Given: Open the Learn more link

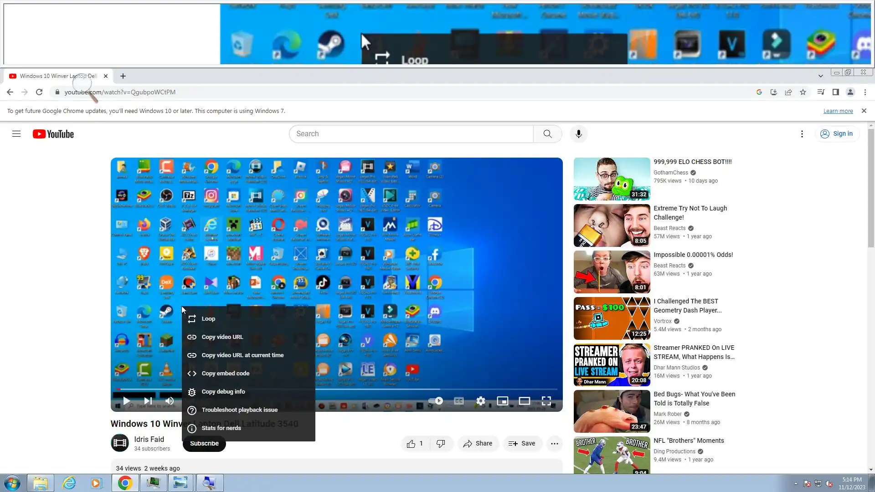Looking at the screenshot, I should 838,111.
